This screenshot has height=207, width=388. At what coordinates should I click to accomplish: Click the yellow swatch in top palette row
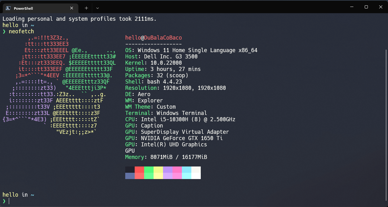pyautogui.click(x=158, y=170)
